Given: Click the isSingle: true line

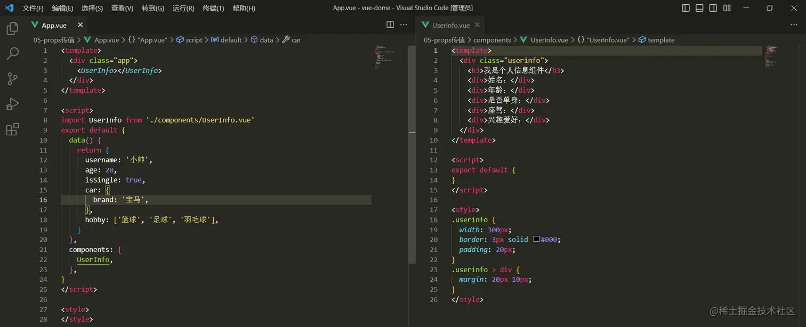Looking at the screenshot, I should click(x=115, y=180).
